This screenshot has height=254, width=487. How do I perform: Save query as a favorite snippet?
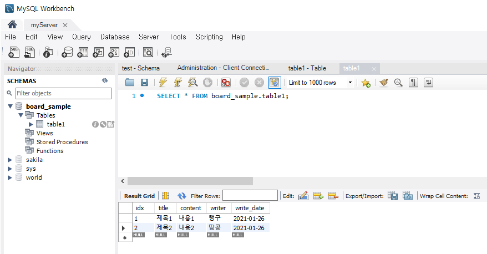[366, 83]
